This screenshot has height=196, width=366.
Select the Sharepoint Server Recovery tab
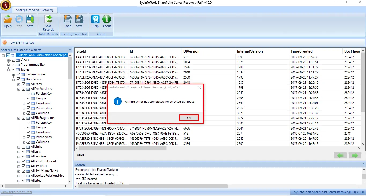(x=35, y=10)
